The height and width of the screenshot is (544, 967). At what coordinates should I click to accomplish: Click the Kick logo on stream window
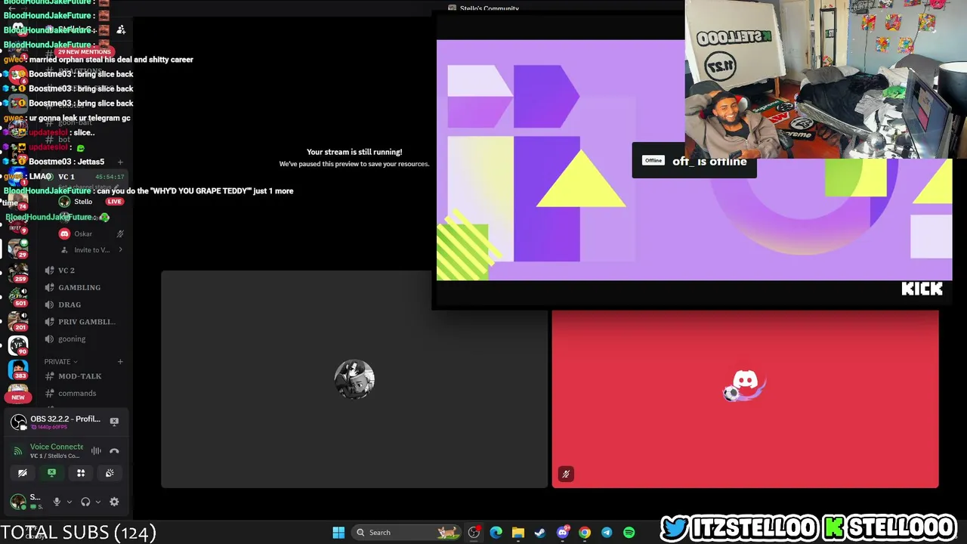point(922,289)
